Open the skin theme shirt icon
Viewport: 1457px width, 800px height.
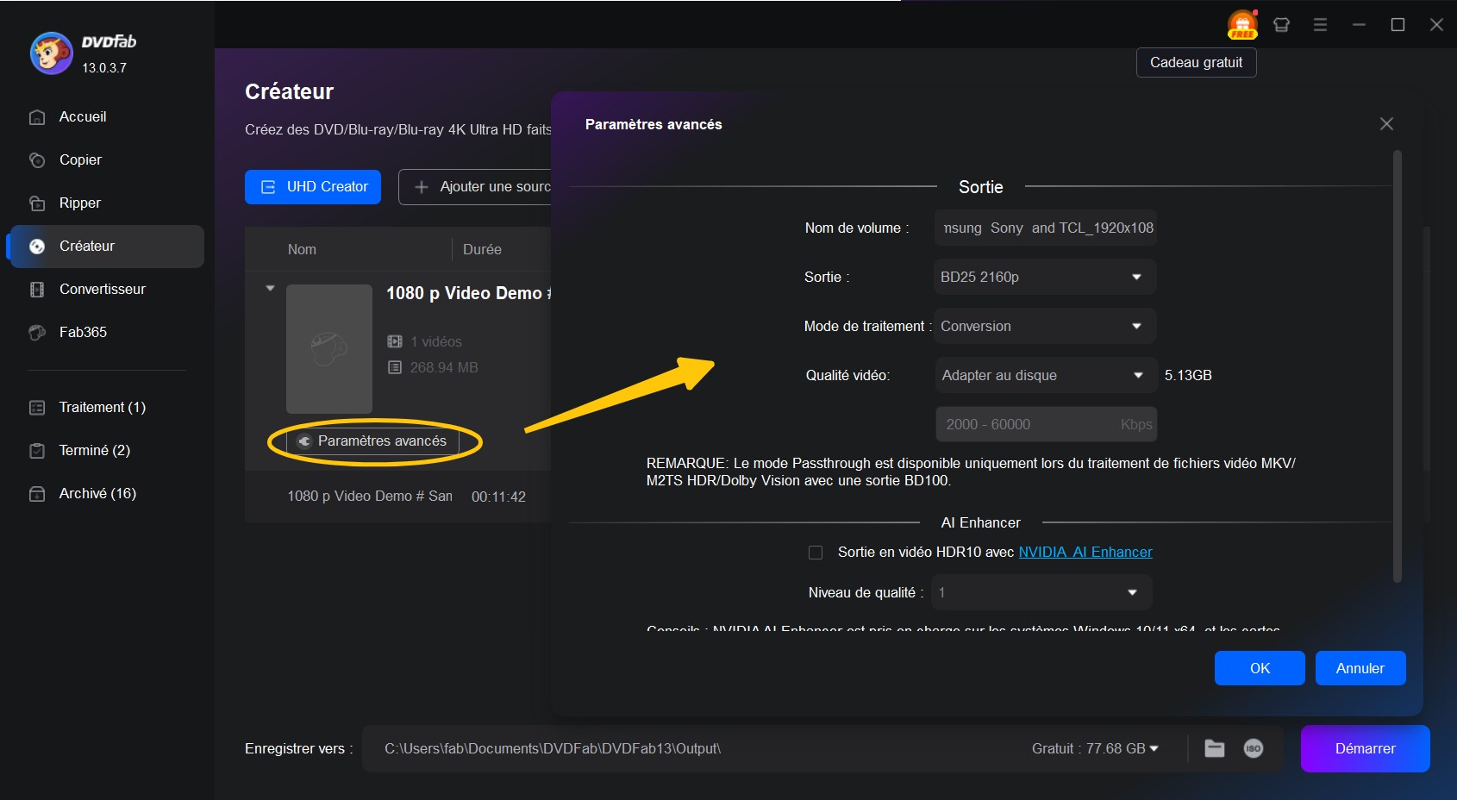(1281, 25)
